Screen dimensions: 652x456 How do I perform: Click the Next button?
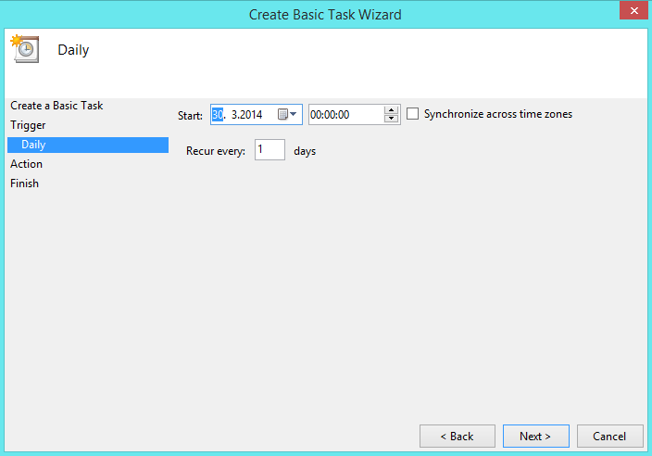[x=535, y=436]
